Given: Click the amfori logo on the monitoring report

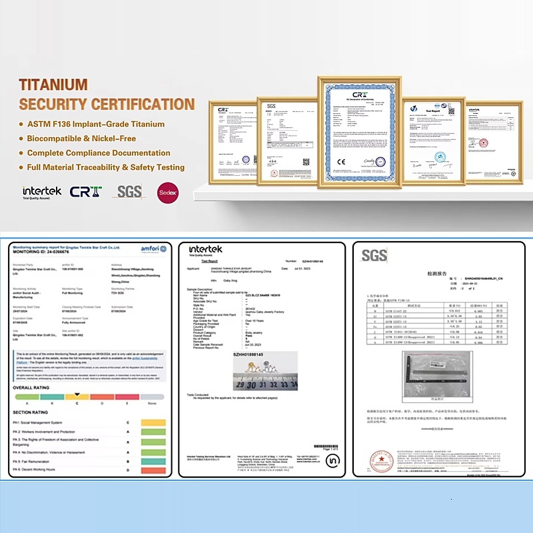Looking at the screenshot, I should [x=154, y=249].
